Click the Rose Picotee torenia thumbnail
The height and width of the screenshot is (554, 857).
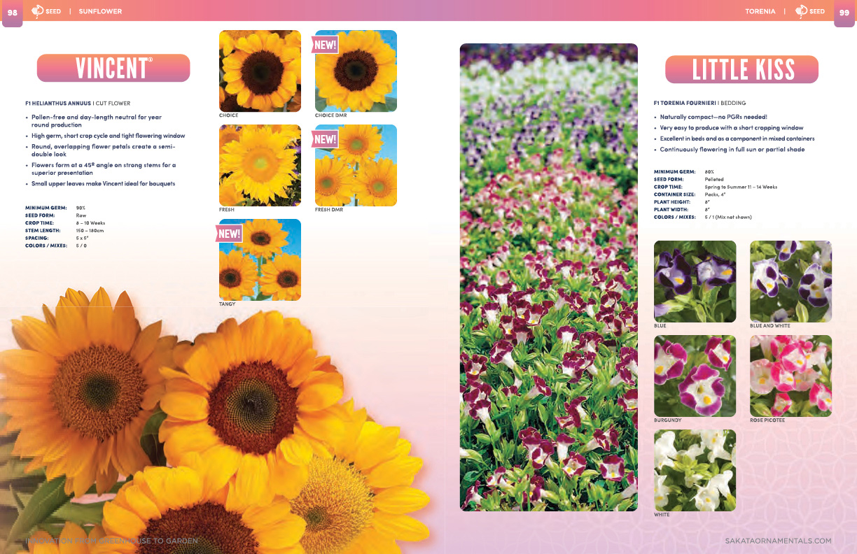tap(790, 376)
